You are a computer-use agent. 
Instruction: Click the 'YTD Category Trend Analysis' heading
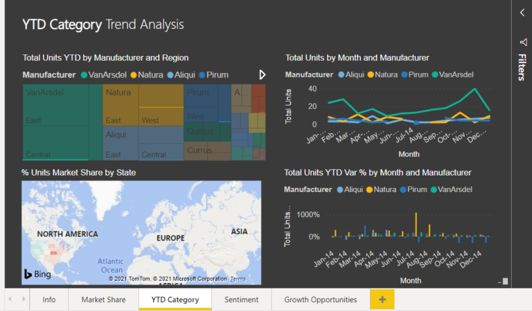coord(103,25)
